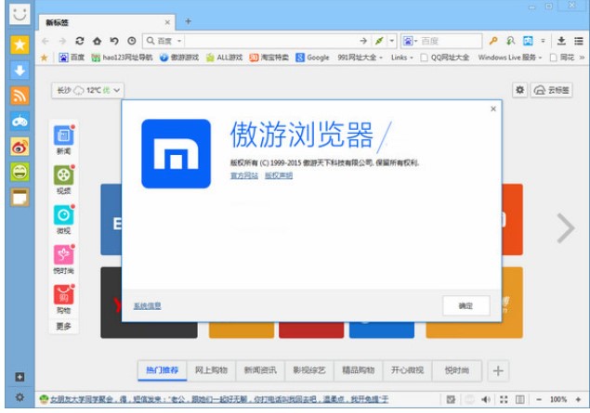Open the Downloads arrow sidebar icon

[x=20, y=71]
